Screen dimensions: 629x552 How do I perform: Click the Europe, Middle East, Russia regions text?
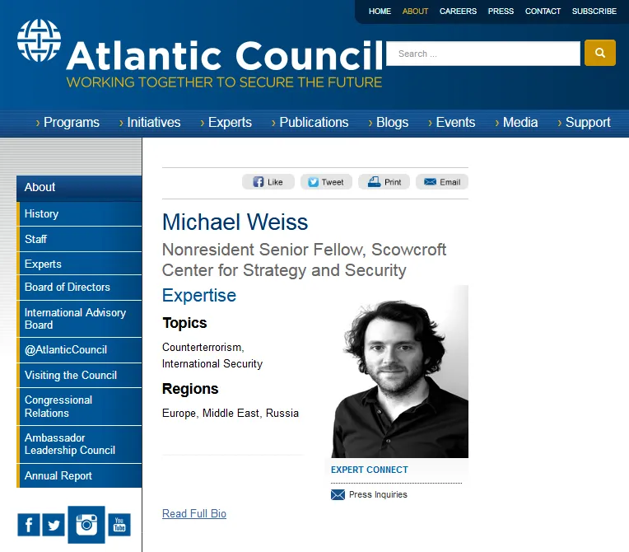231,413
